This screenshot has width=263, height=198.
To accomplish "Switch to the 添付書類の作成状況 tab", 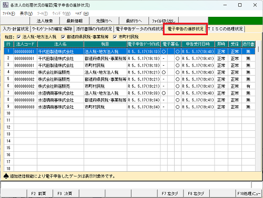I will click(94, 29).
